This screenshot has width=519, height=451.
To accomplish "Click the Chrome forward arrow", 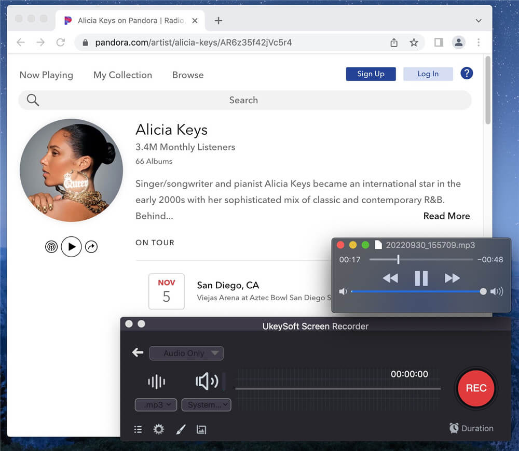I will click(40, 43).
